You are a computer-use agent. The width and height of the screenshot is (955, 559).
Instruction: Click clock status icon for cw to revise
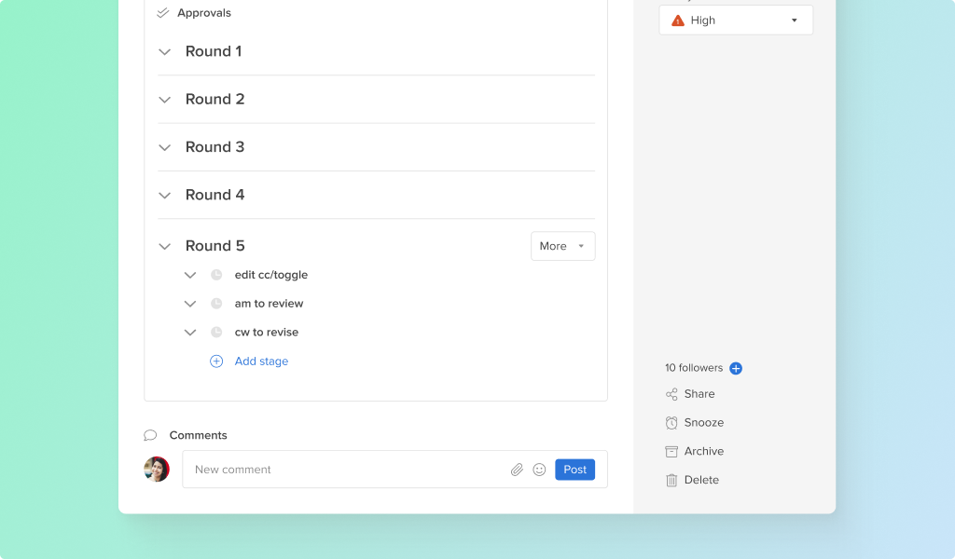point(216,333)
